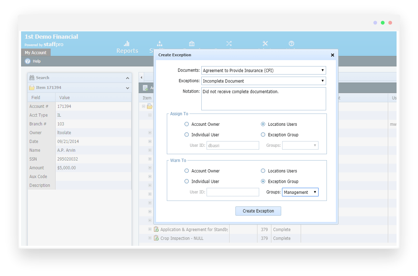Collapse the Search panel chevron
The image size is (418, 276).
click(127, 78)
